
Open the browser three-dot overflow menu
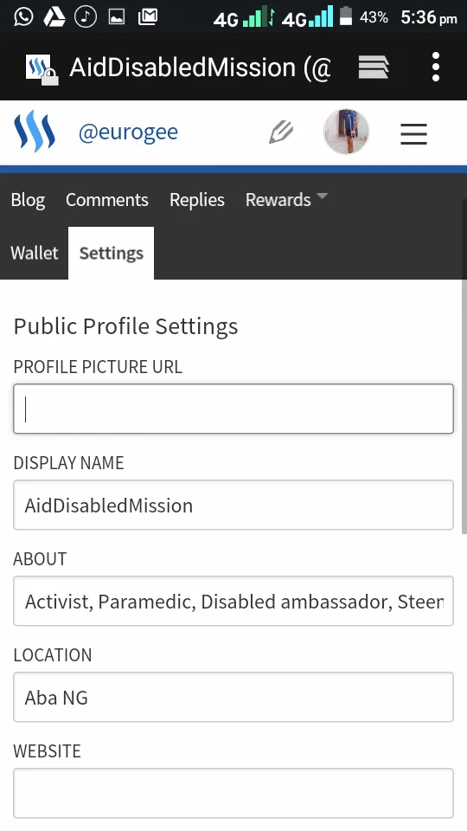pos(436,67)
